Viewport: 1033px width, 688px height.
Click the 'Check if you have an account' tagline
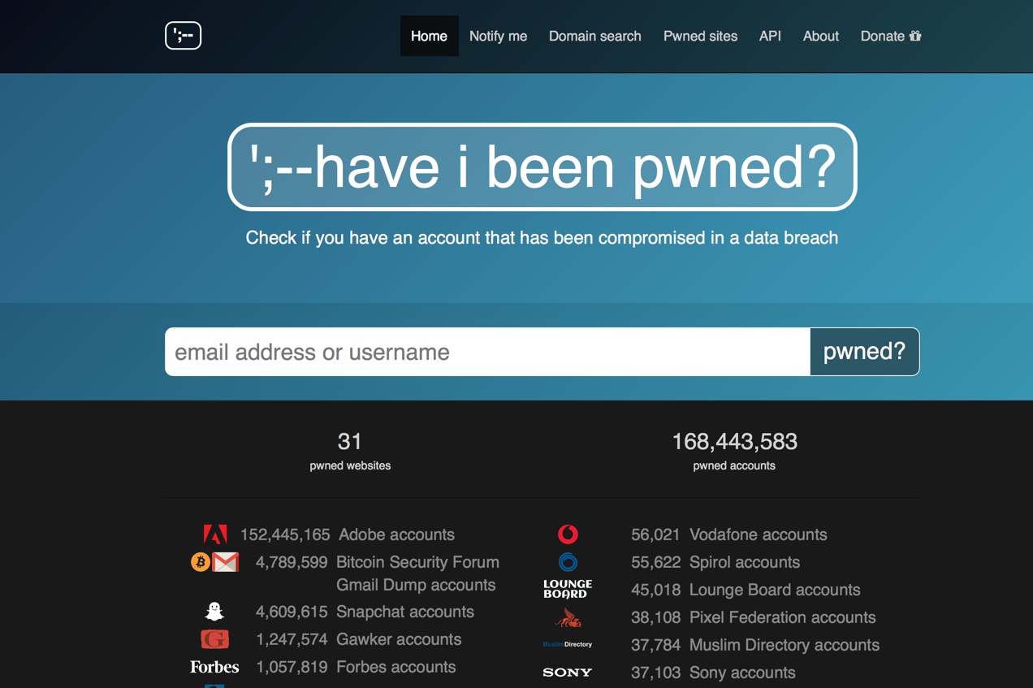coord(542,238)
